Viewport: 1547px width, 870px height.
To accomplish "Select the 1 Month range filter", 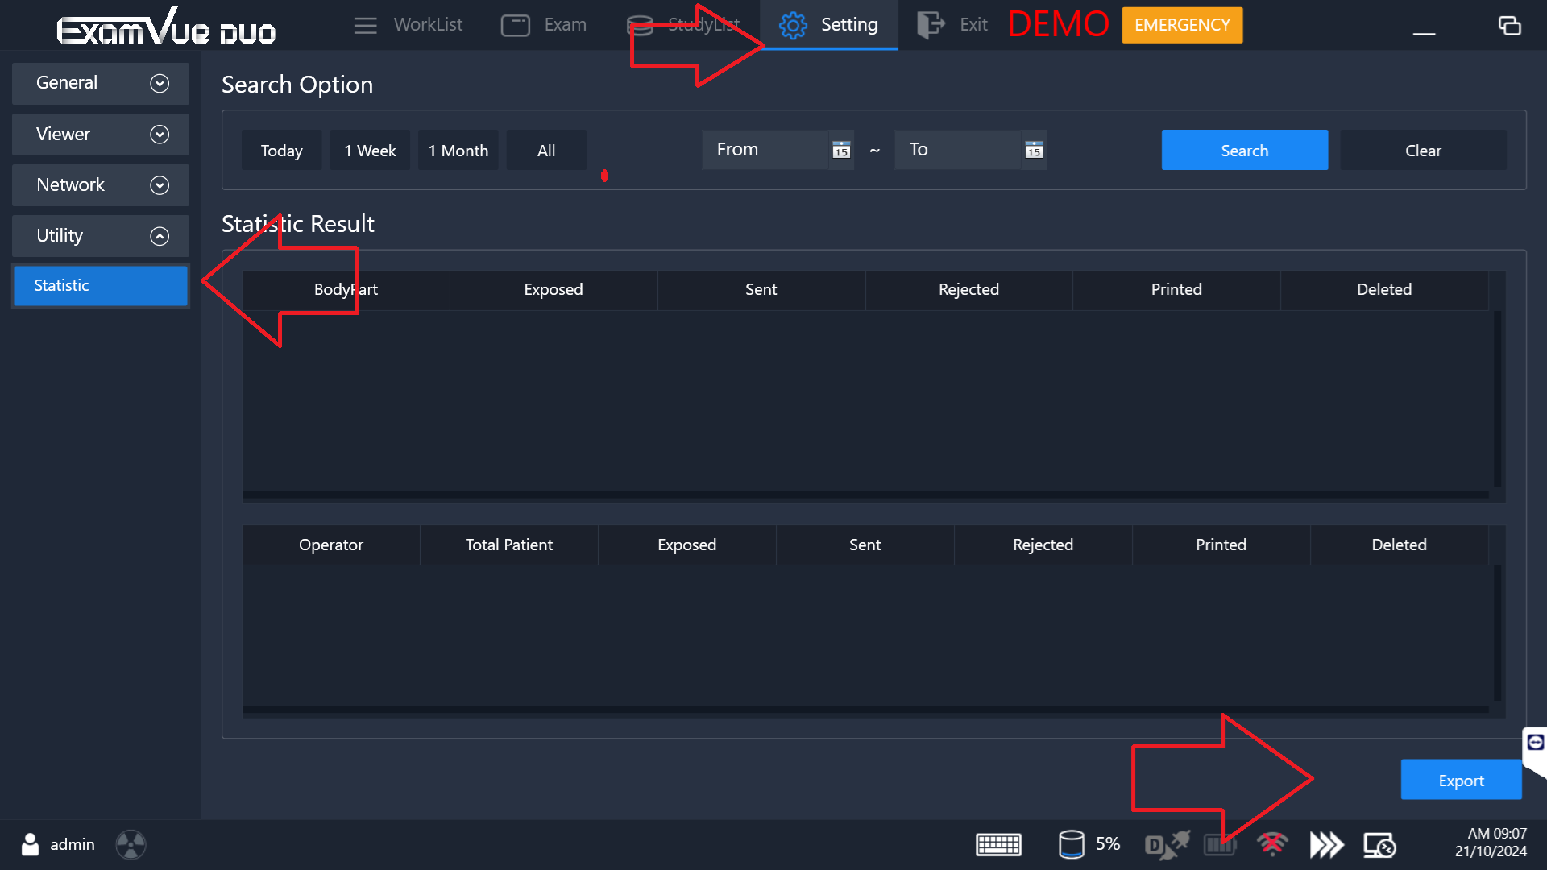I will [x=458, y=151].
